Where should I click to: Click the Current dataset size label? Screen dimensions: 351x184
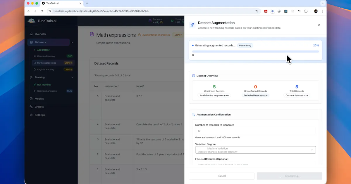[x=297, y=96]
